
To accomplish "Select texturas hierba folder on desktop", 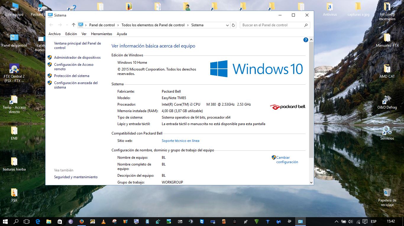I will point(14,164).
